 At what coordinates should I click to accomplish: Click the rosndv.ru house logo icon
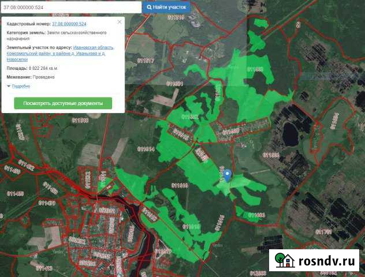(284, 260)
